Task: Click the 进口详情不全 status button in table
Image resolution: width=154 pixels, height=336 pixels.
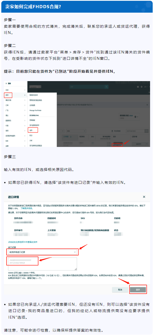Action: tap(117, 145)
